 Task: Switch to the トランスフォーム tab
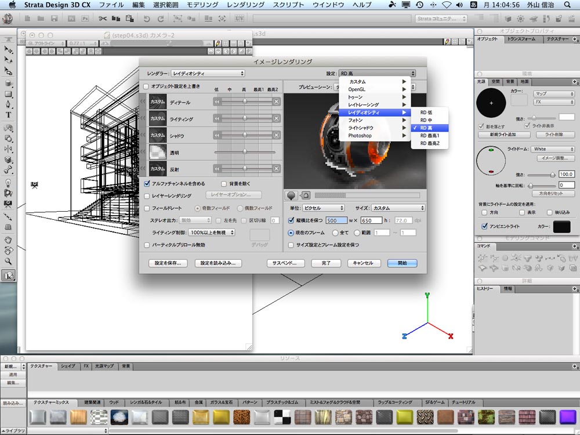pyautogui.click(x=521, y=39)
